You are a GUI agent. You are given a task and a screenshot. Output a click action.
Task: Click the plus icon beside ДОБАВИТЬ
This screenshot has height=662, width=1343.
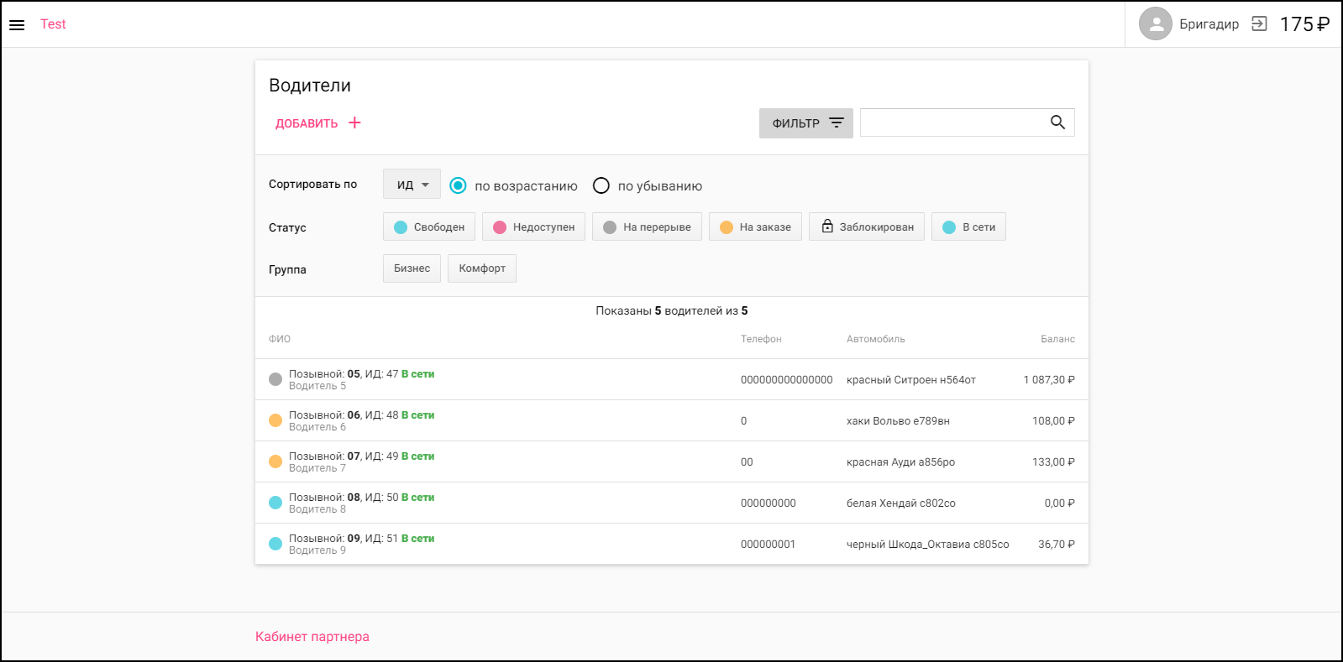(354, 122)
